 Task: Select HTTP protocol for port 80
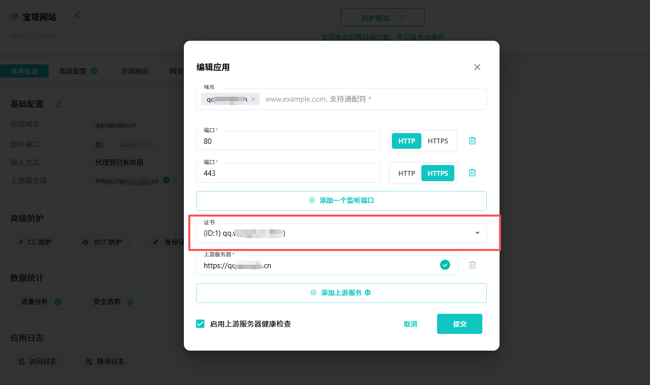pyautogui.click(x=407, y=141)
